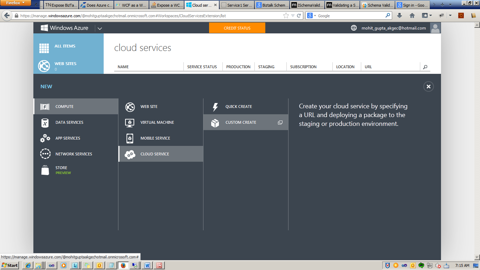Switch to Expose BizTa... tab
Screen dimensions: 480x270
coord(61,5)
